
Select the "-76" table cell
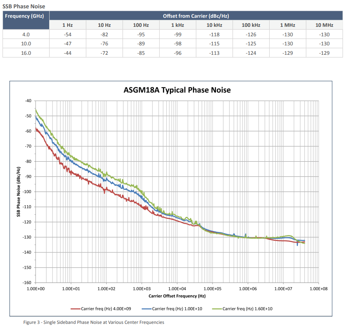104,44
